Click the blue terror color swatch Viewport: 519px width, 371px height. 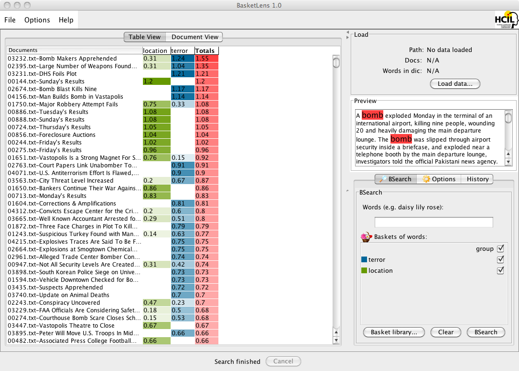click(364, 260)
